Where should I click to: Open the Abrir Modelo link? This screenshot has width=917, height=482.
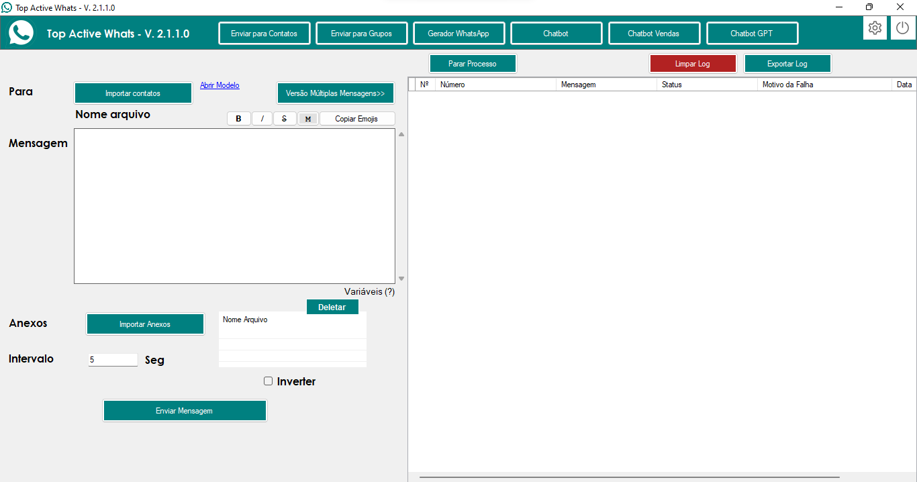(220, 85)
